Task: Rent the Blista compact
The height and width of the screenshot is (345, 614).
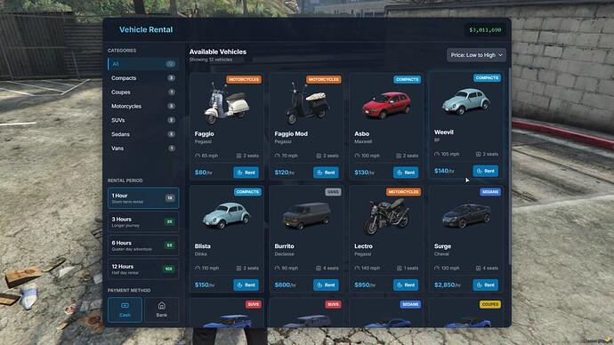Action: (x=246, y=285)
